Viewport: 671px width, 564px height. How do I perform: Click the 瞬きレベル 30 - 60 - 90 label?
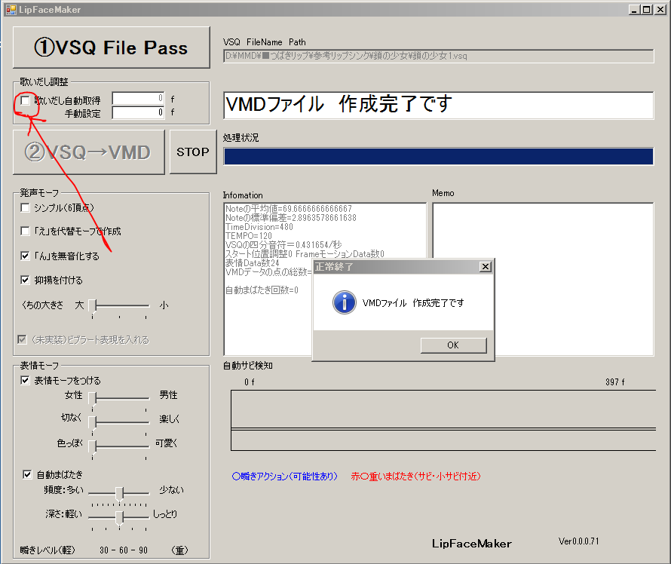(x=123, y=550)
